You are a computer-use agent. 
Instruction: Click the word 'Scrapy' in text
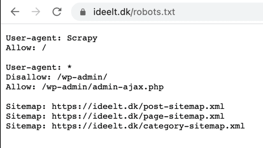82,38
